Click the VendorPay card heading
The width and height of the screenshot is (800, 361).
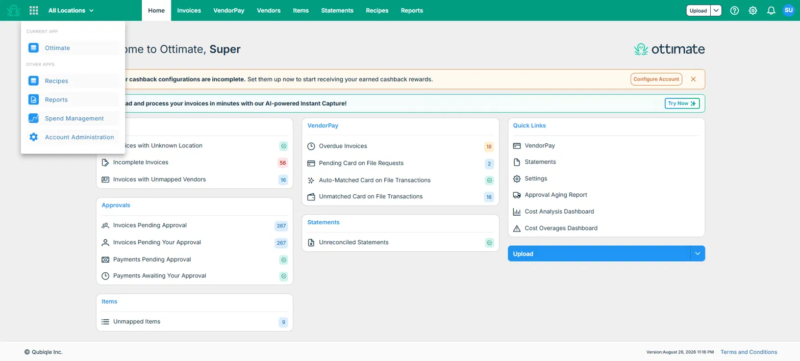[323, 125]
